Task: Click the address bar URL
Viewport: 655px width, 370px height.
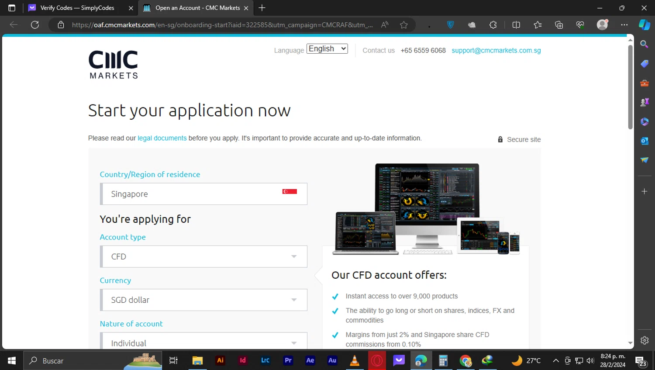Action: 222,25
